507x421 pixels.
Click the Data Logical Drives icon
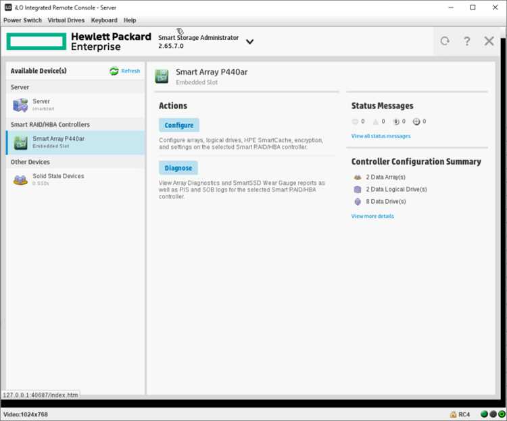[358, 190]
